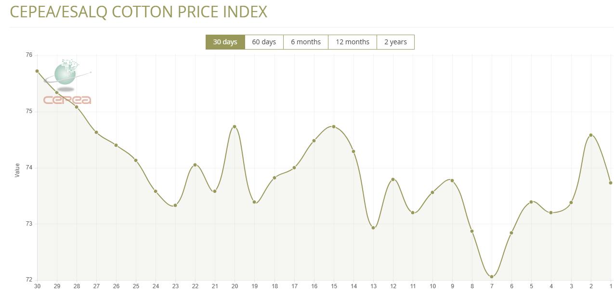
Task: Click the data point at day 13 dip
Action: (x=373, y=228)
